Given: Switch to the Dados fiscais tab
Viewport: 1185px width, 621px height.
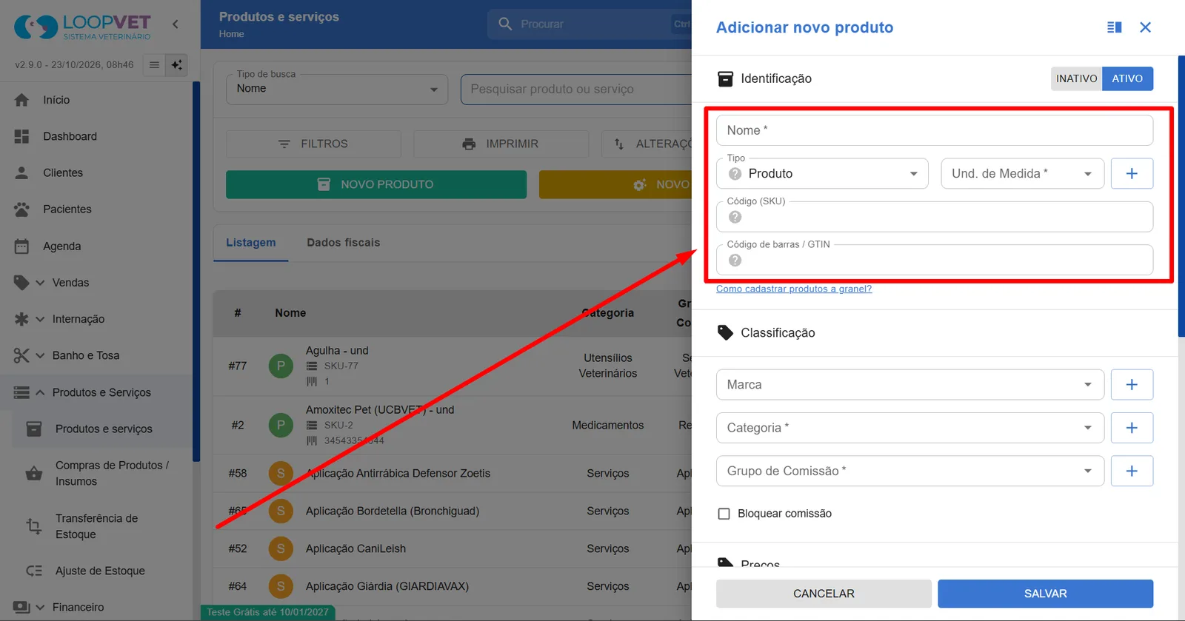Looking at the screenshot, I should 343,243.
